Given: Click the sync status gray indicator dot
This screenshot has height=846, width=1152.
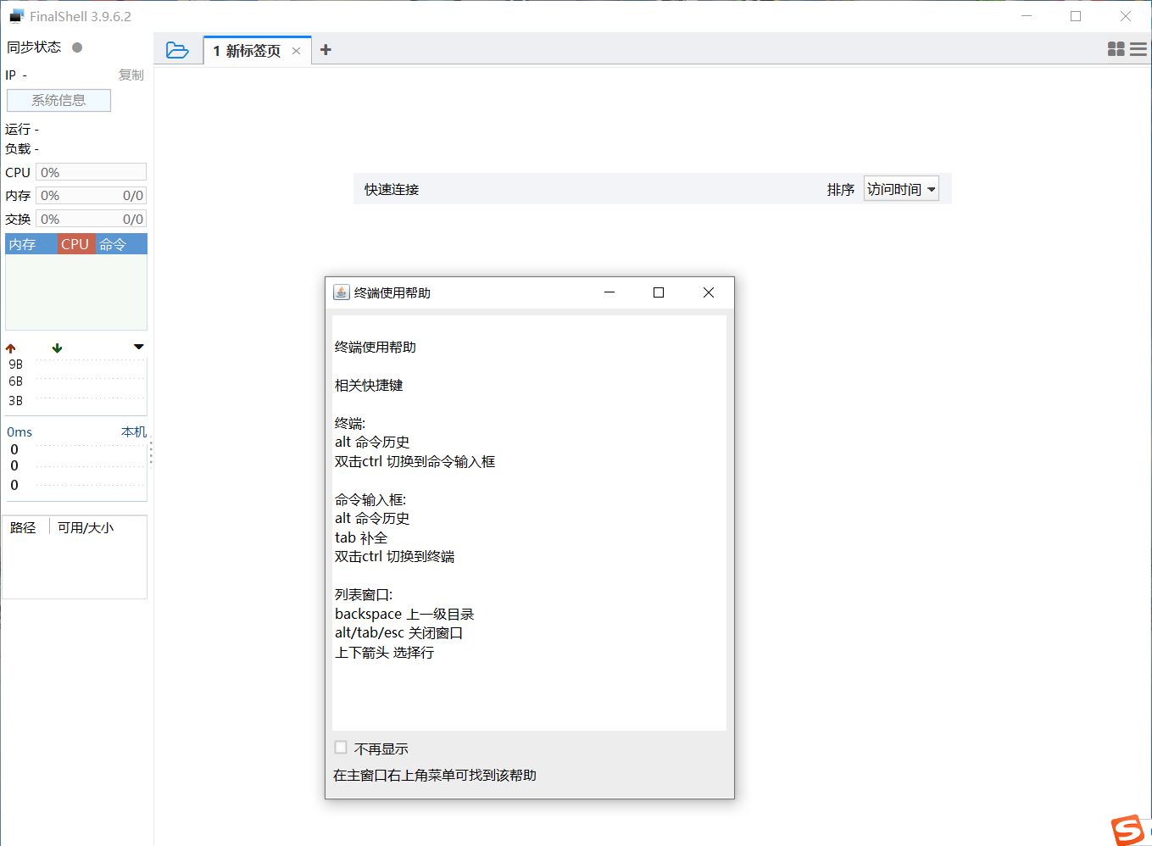Looking at the screenshot, I should click(x=77, y=47).
